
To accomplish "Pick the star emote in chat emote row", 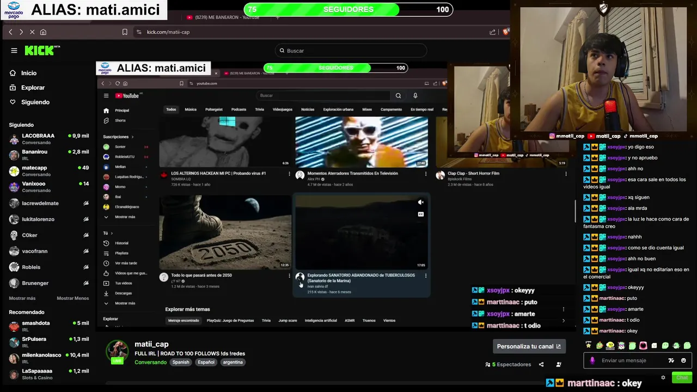I will (588, 345).
